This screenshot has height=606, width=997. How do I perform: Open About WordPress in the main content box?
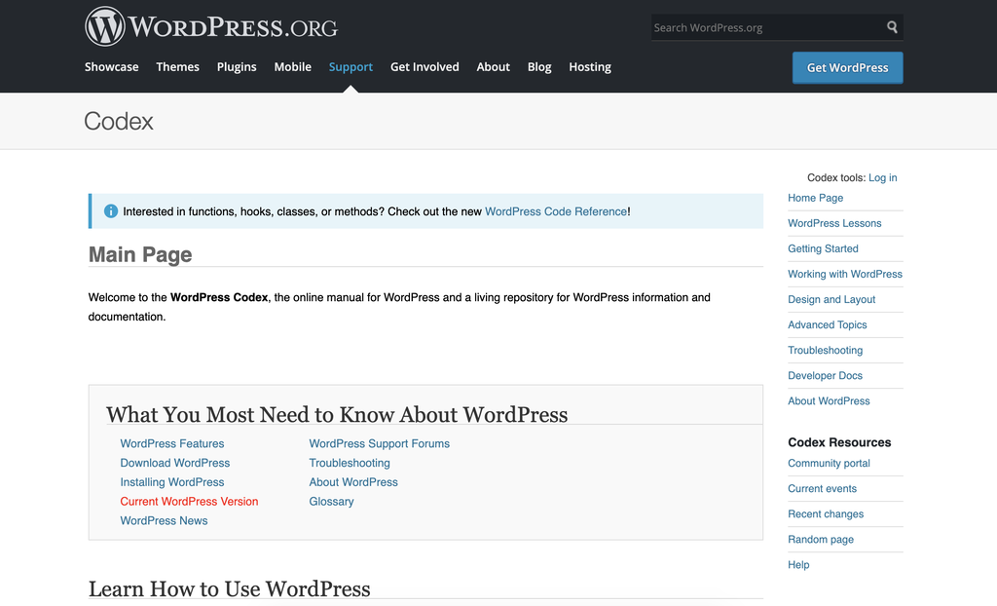[352, 482]
